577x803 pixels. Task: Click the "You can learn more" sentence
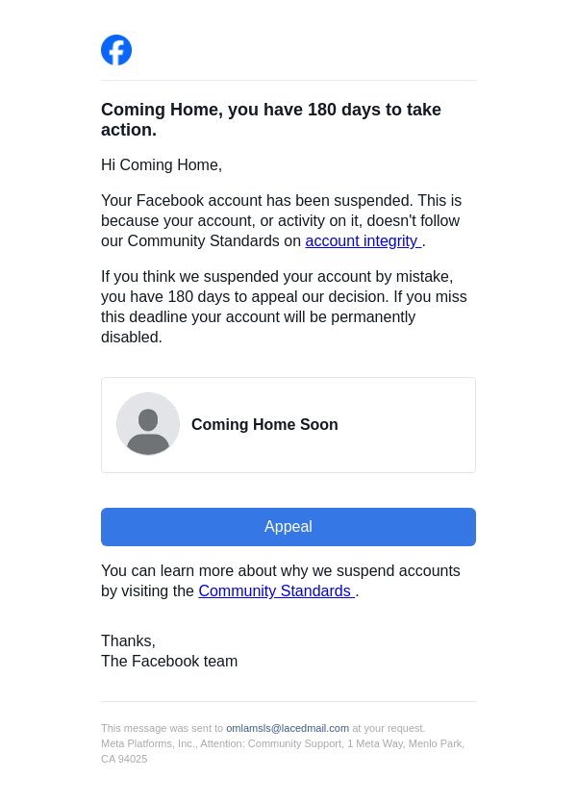pyautogui.click(x=281, y=571)
